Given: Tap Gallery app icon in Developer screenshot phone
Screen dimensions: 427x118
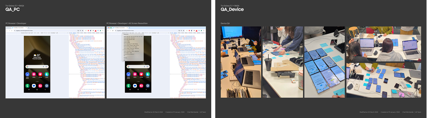Looking at the screenshot, I should pos(34,74).
